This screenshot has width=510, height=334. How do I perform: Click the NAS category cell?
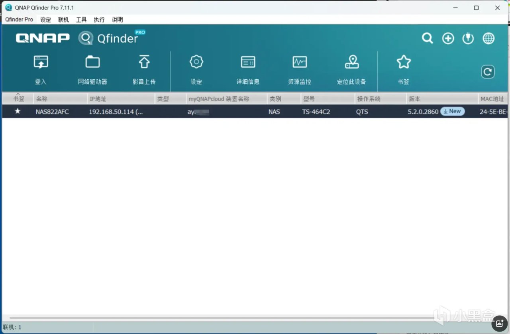[x=274, y=112]
